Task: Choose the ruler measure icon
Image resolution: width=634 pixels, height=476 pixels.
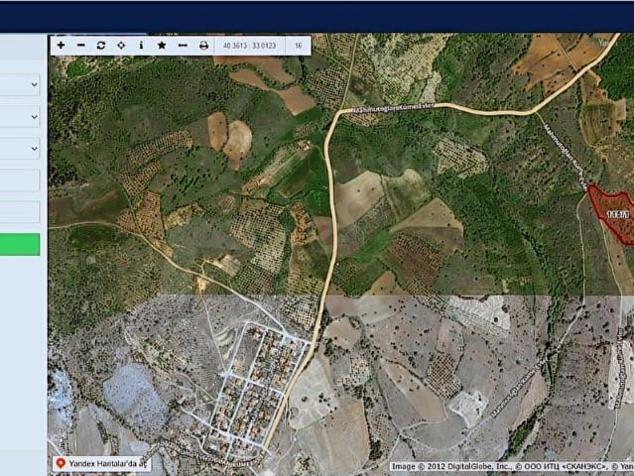Action: pos(183,46)
